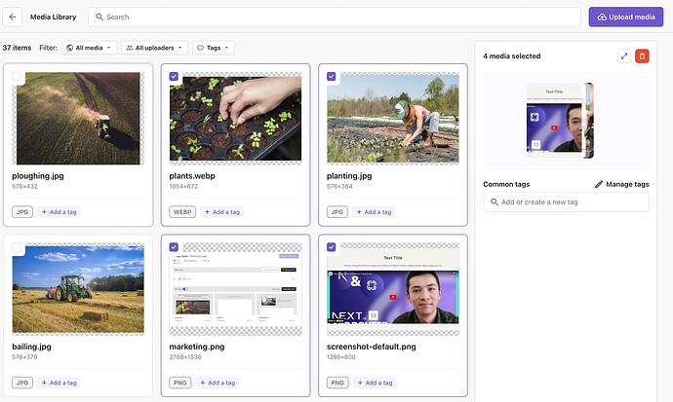Image resolution: width=673 pixels, height=402 pixels.
Task: Select the ploughing.jpg checkbox
Action: (17, 76)
